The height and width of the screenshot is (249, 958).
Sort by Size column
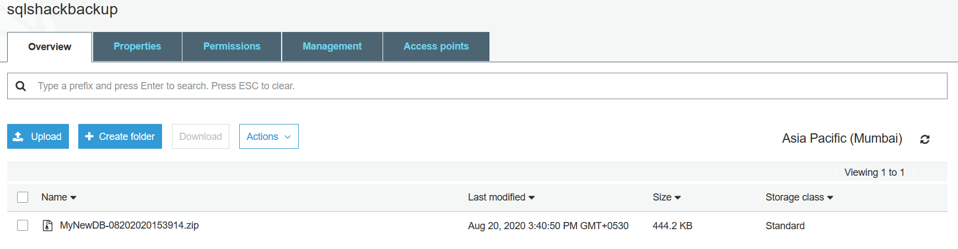(x=666, y=197)
